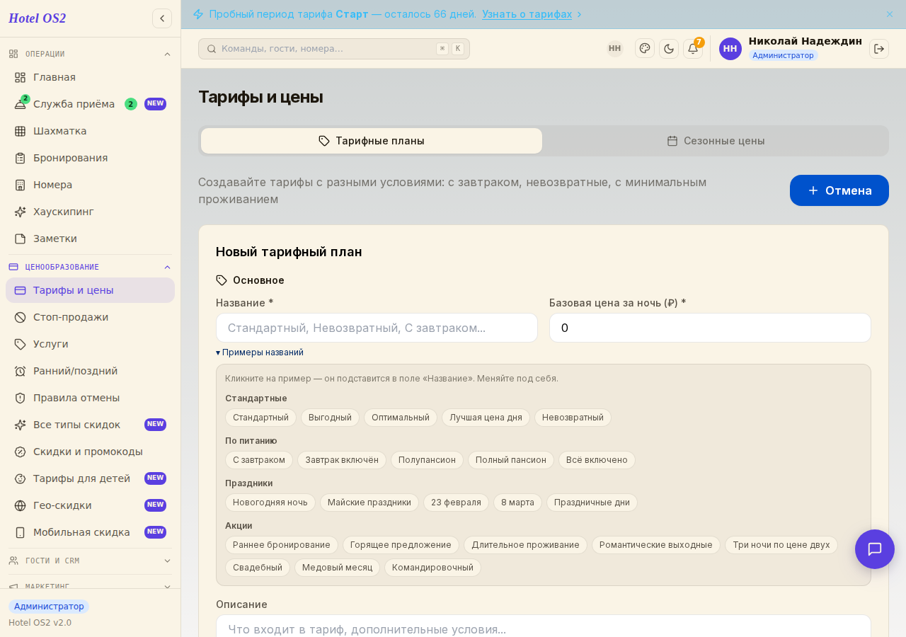The width and height of the screenshot is (906, 637).
Task: Click the logout icon button
Action: click(879, 49)
